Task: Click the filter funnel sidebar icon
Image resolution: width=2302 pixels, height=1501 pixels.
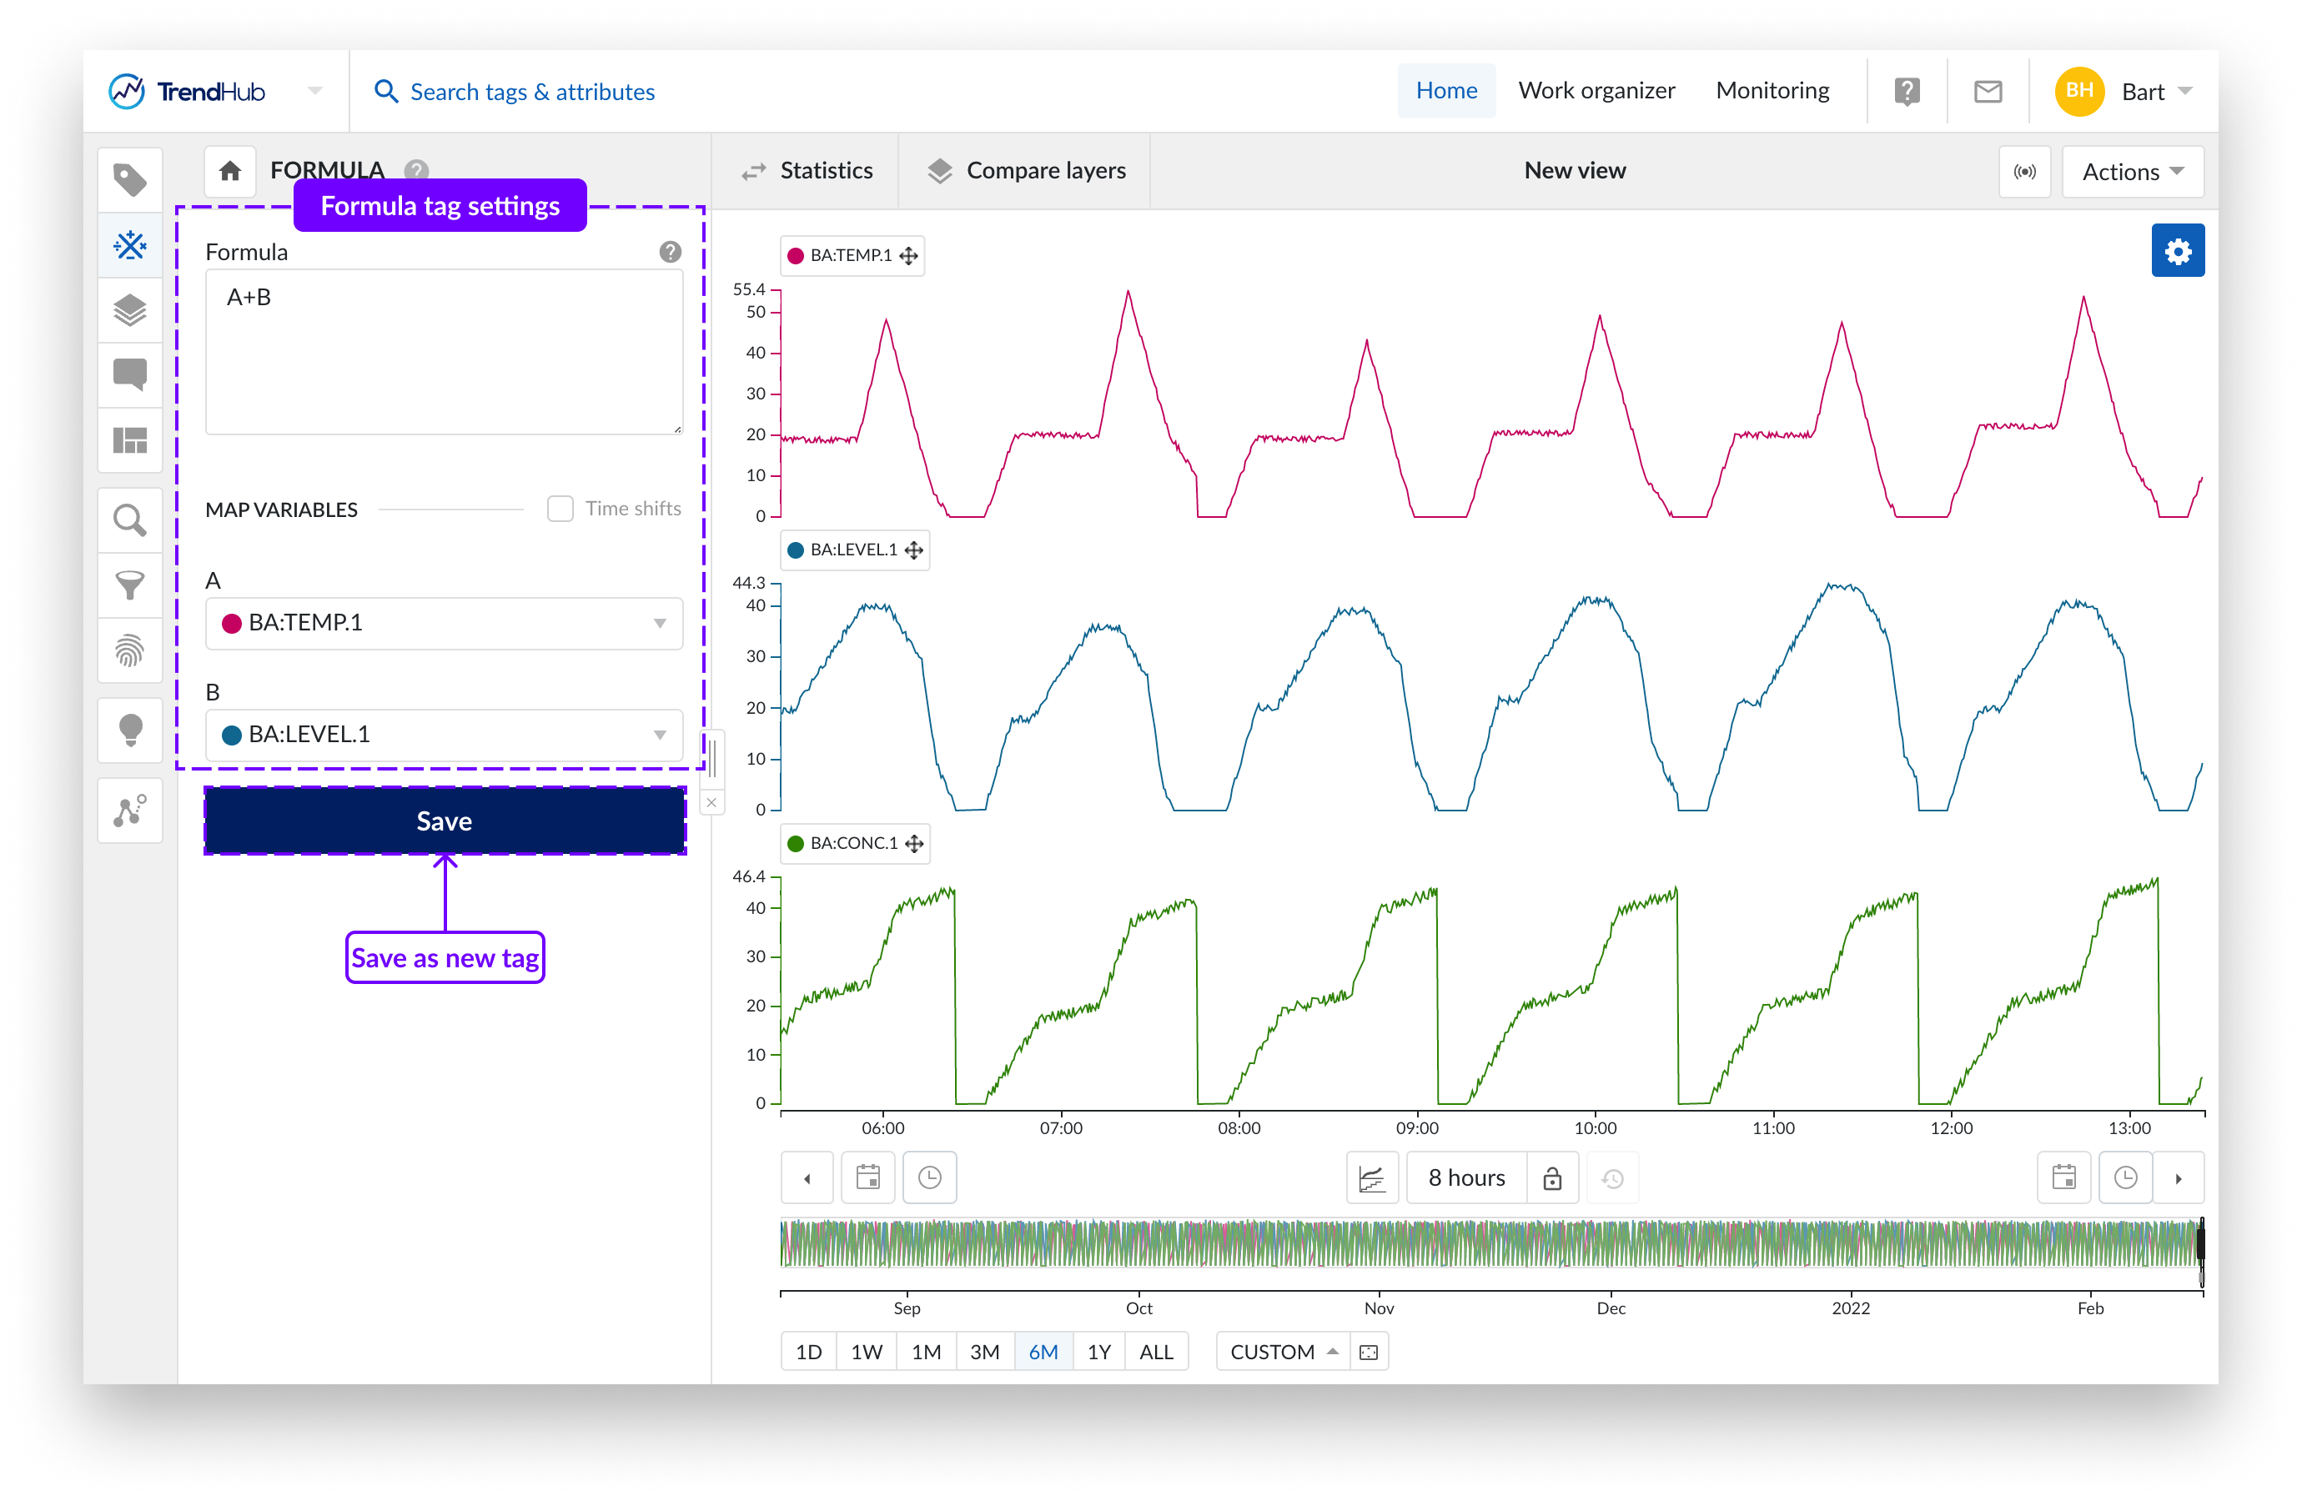Action: [129, 585]
